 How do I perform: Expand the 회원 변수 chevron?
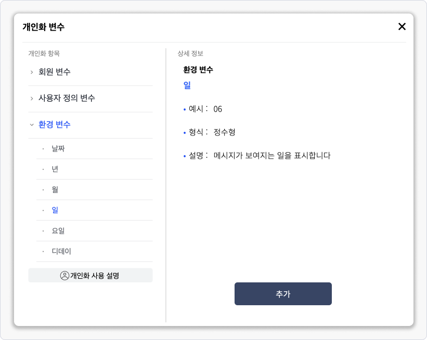(32, 72)
